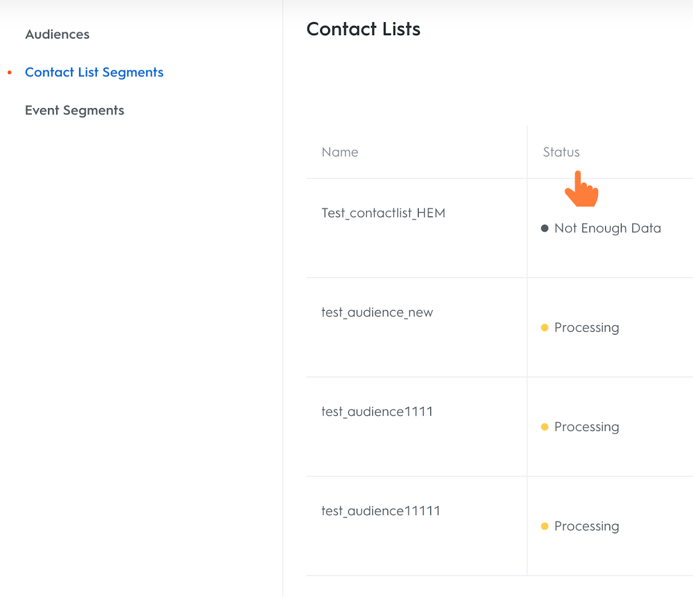The width and height of the screenshot is (693, 597).
Task: Click yellow status dot for test_audience_new
Action: (545, 327)
